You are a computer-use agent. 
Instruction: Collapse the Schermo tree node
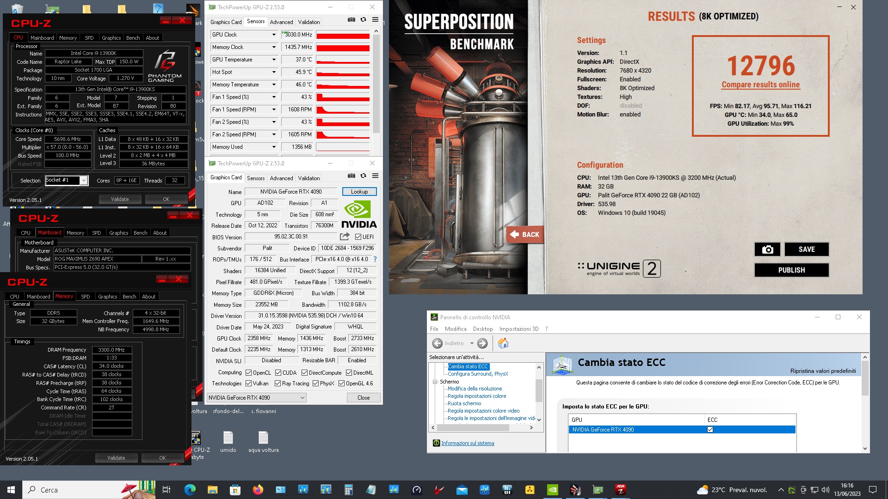(x=435, y=382)
